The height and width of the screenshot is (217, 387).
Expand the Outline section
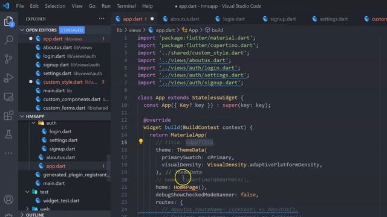(22, 215)
